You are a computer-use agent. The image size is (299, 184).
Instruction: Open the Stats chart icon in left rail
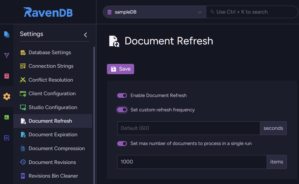click(x=7, y=117)
